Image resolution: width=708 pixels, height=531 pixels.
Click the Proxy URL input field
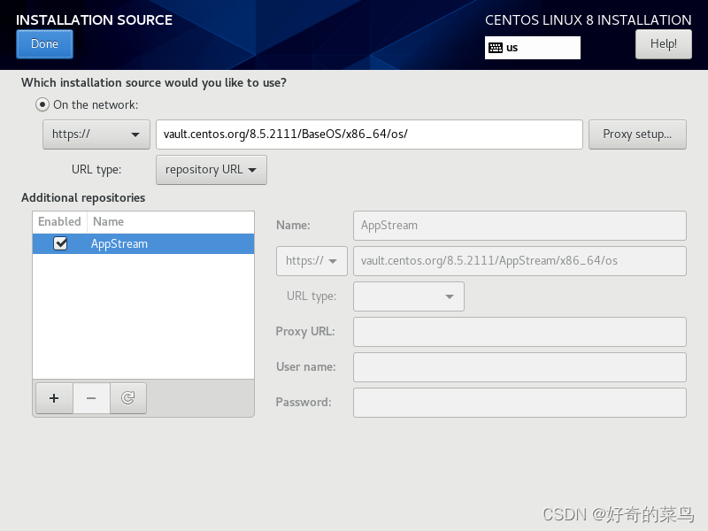tap(519, 331)
